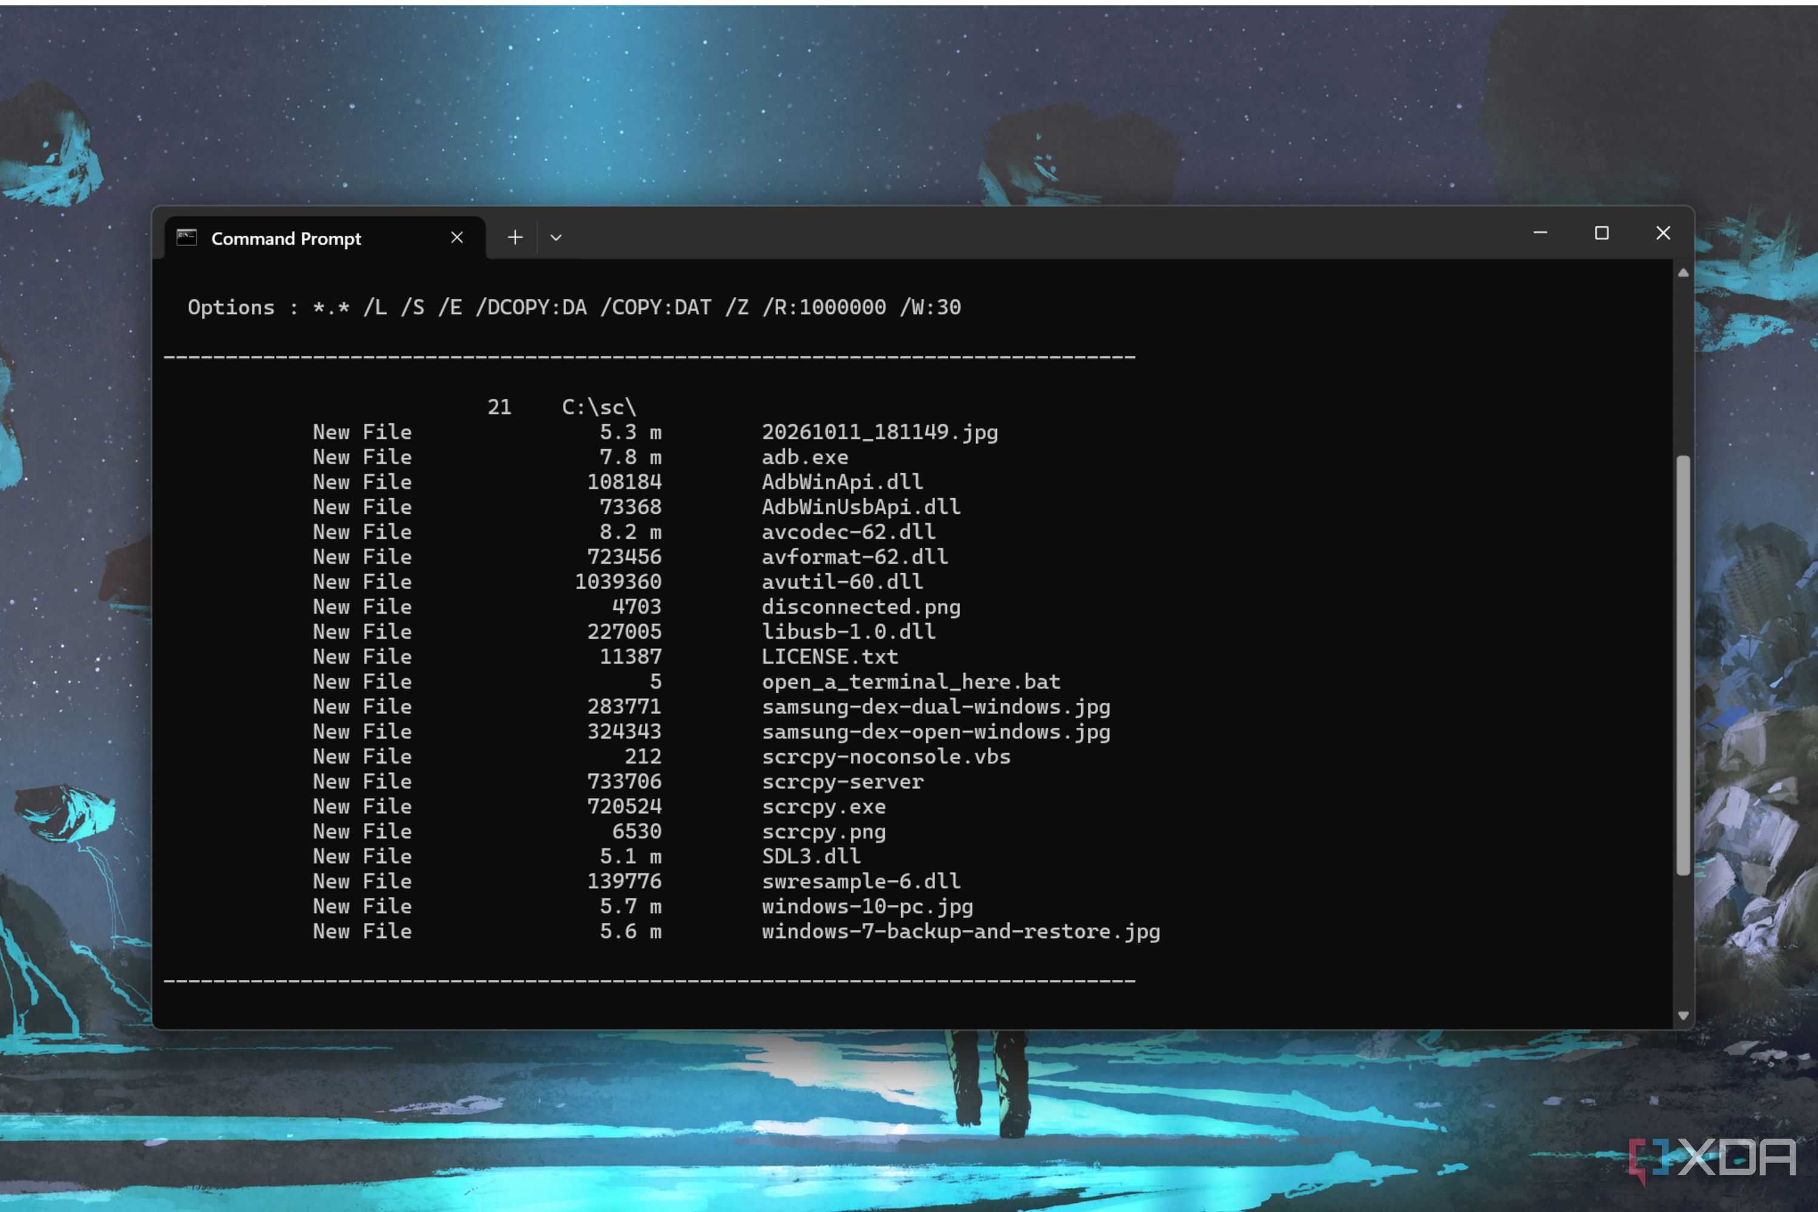Click filename windows-7-backup-and-restore.jpg
Viewport: 1818px width, 1212px height.
pos(961,931)
